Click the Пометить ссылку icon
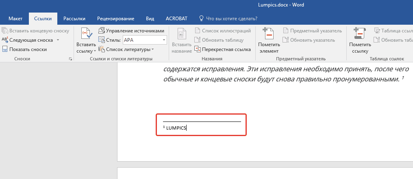The width and height of the screenshot is (413, 179). 359,34
